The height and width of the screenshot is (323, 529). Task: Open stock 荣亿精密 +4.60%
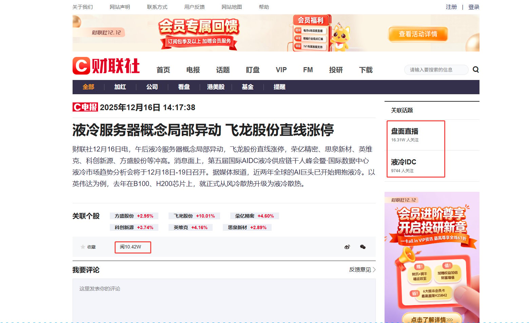click(254, 216)
